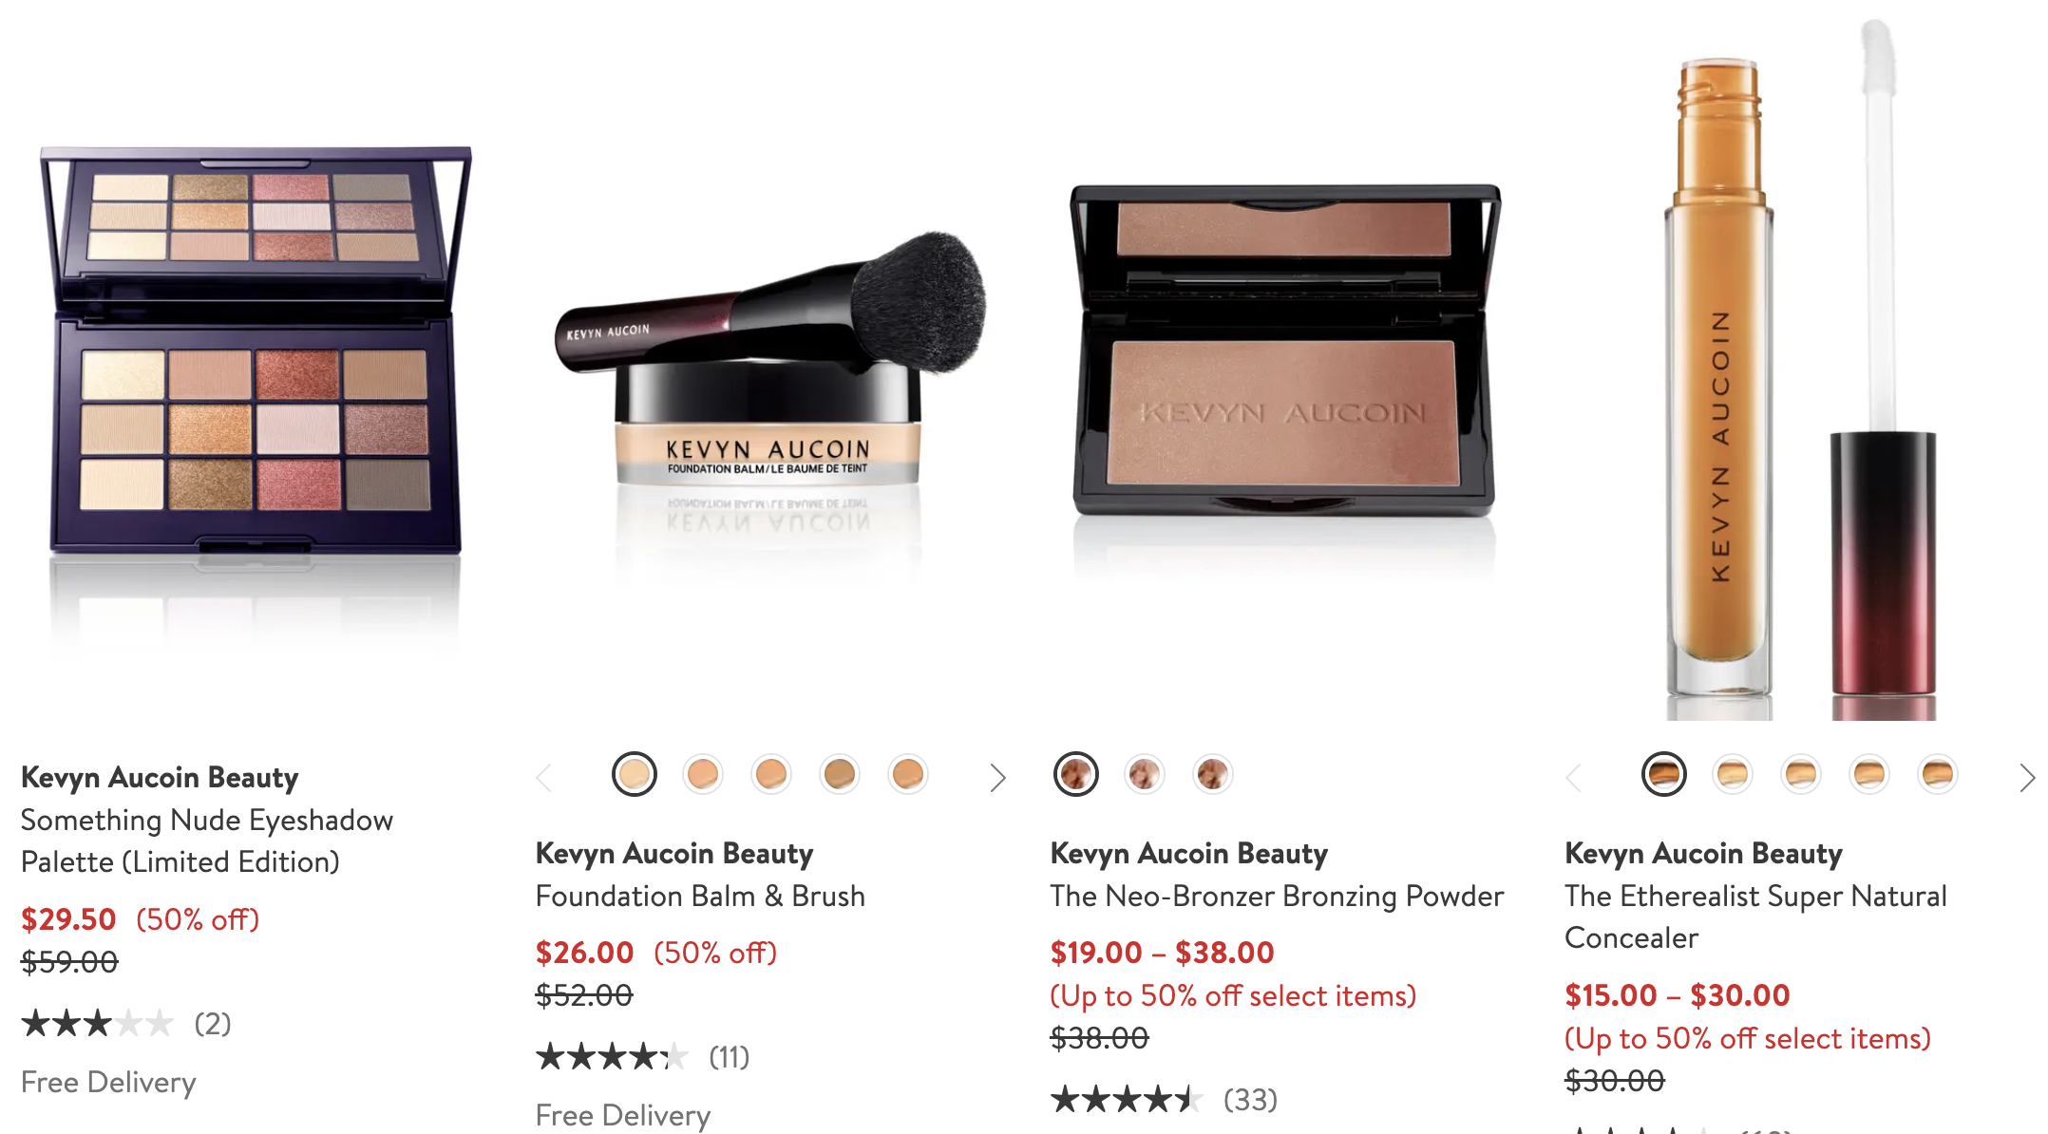Viewport: 2048px width, 1134px height.
Task: Choose the second Foundation Balm shade
Action: [x=703, y=774]
